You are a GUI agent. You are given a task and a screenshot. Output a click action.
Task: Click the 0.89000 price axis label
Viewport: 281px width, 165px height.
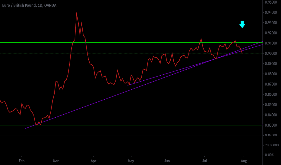(271, 64)
